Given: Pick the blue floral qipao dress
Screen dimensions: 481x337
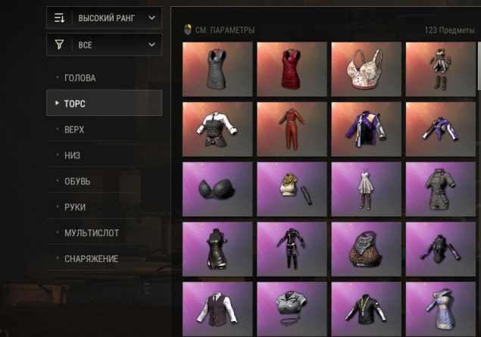Looking at the screenshot, I should (x=441, y=309).
